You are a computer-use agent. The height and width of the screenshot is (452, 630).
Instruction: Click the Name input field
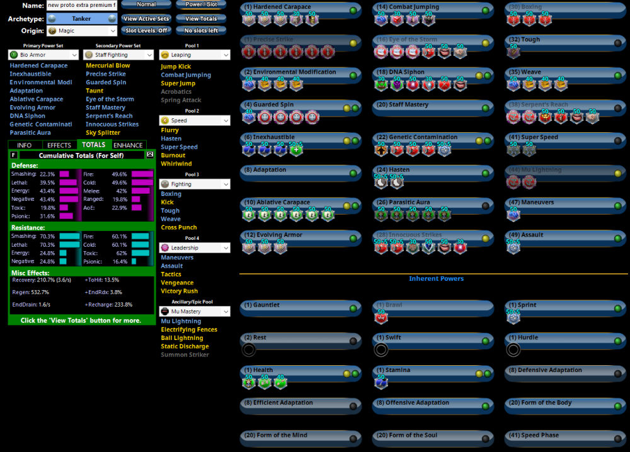[x=81, y=6]
